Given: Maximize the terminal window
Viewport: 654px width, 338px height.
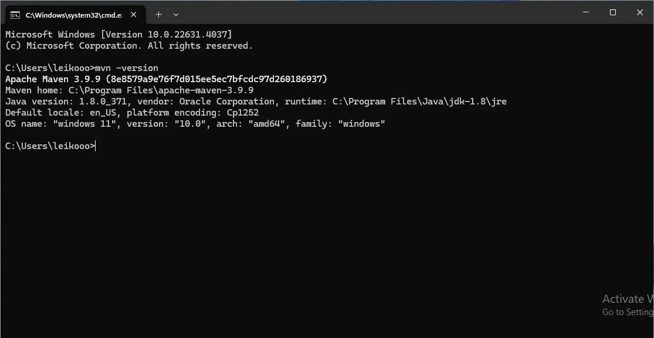Looking at the screenshot, I should point(613,12).
